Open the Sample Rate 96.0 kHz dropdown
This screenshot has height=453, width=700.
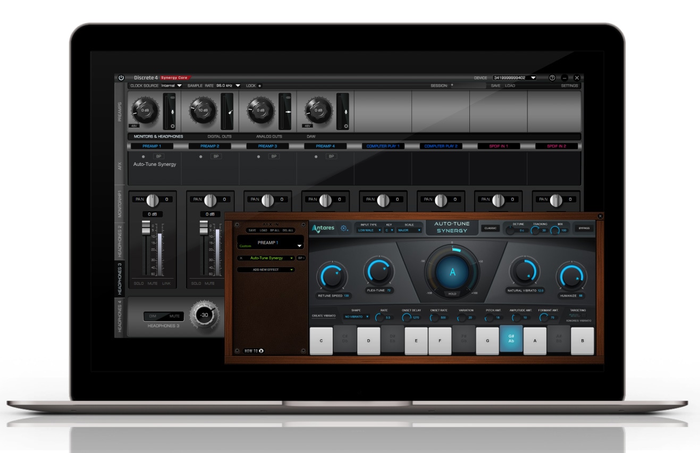[x=228, y=86]
